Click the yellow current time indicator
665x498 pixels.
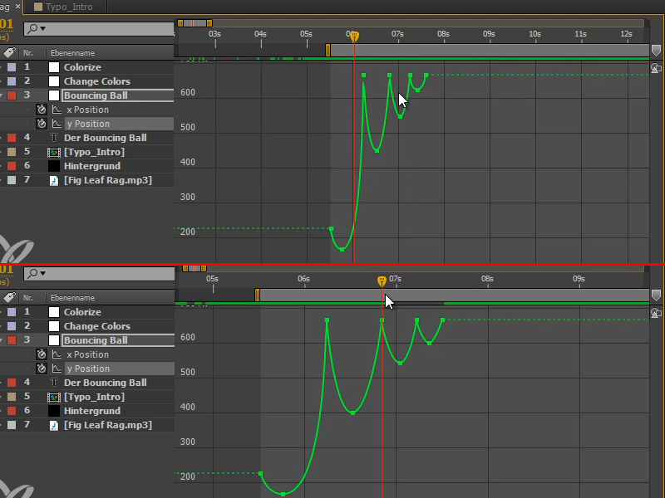[x=353, y=37]
